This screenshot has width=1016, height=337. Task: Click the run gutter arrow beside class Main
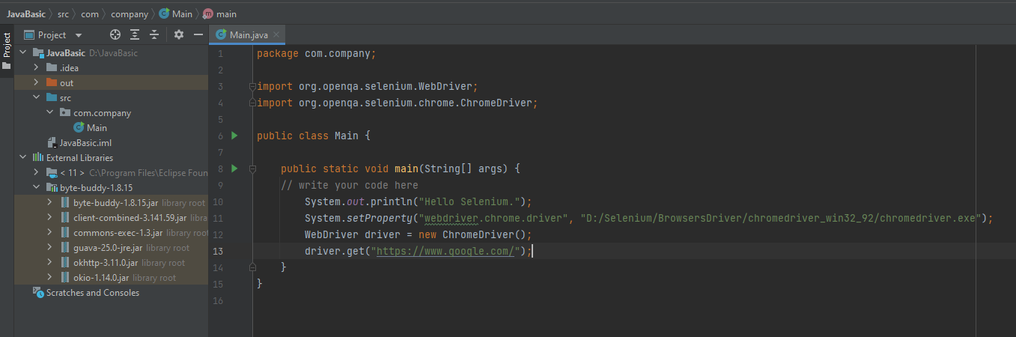click(x=234, y=136)
